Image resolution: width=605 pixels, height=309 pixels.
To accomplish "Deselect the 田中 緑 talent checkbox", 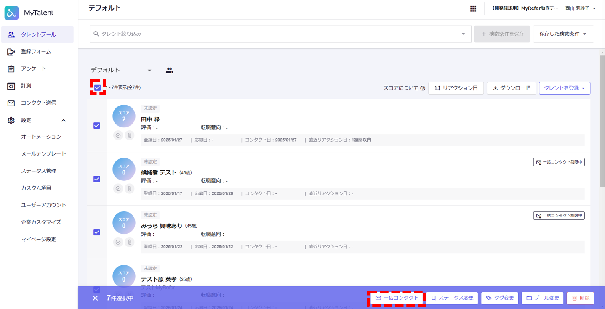I will coord(97,126).
